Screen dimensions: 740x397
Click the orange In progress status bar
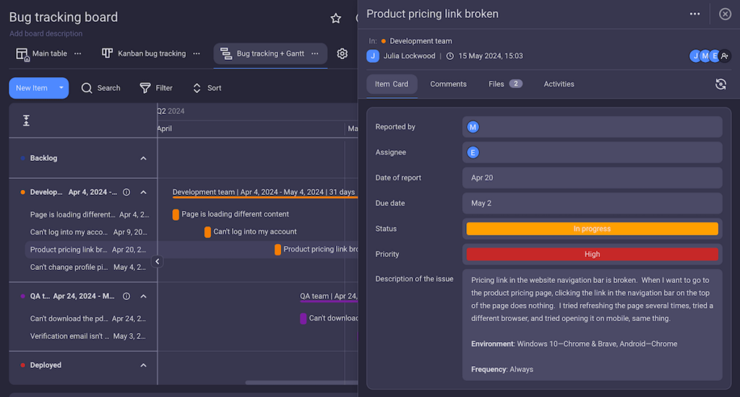[593, 229]
